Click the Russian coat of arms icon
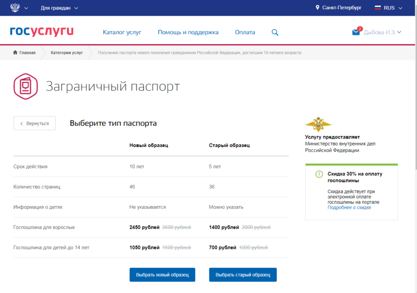Screen dimensions: 417x293 15,8
